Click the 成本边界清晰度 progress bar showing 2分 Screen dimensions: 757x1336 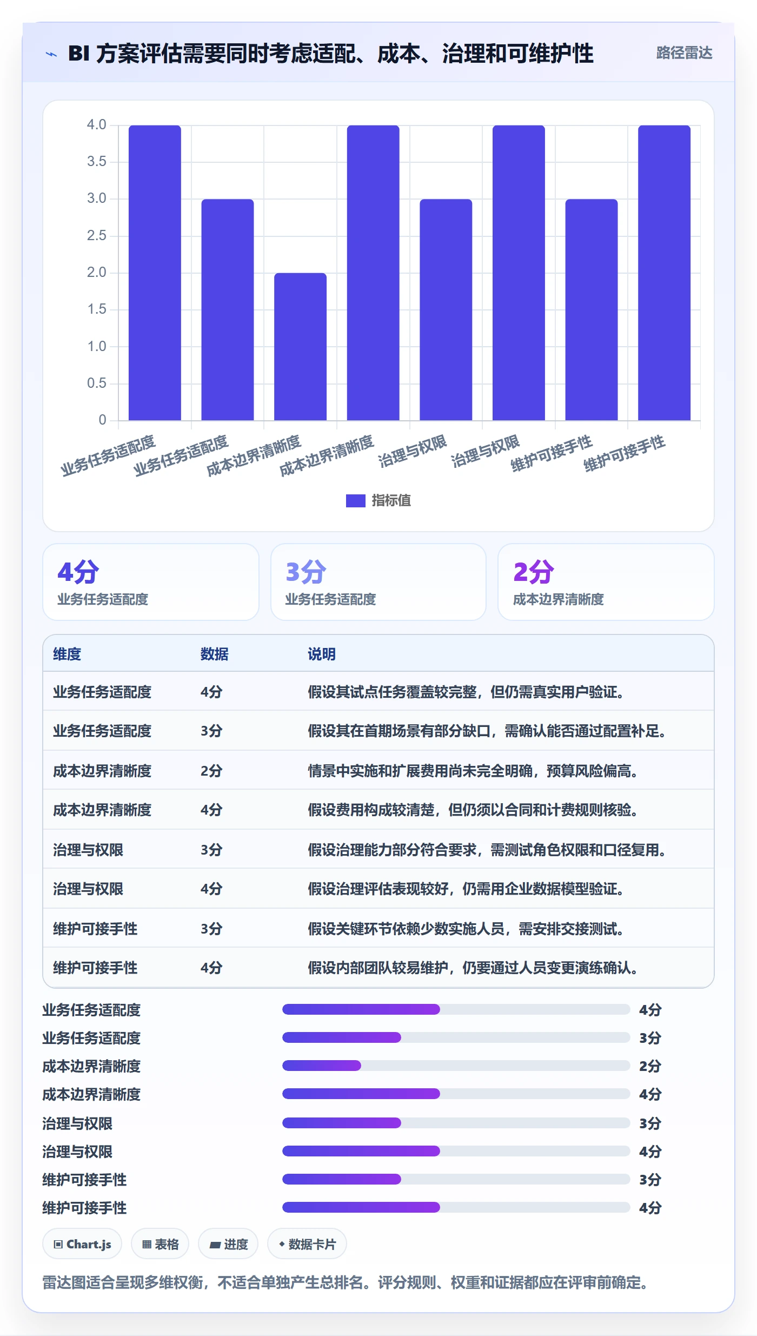click(x=456, y=1066)
